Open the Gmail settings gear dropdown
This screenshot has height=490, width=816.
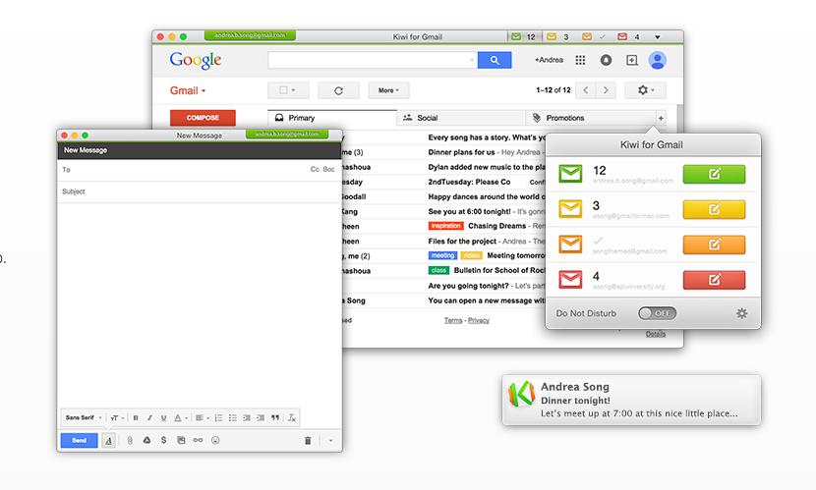645,90
